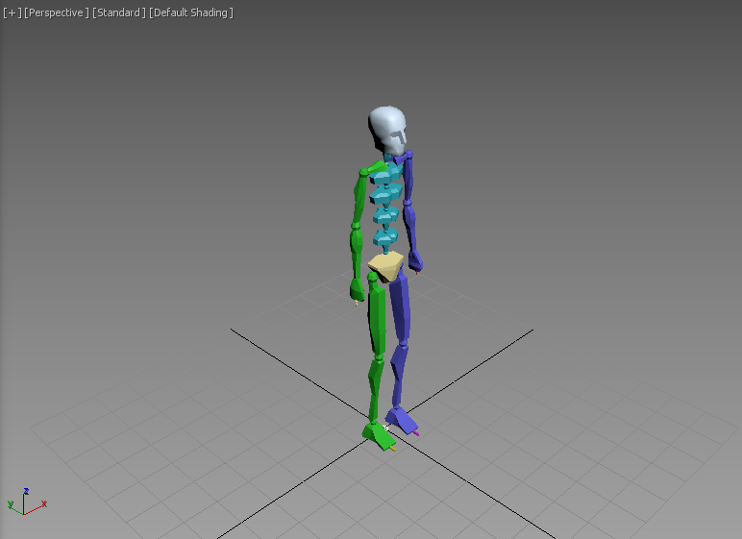Select the tan pelvis of the biped

pyautogui.click(x=386, y=267)
